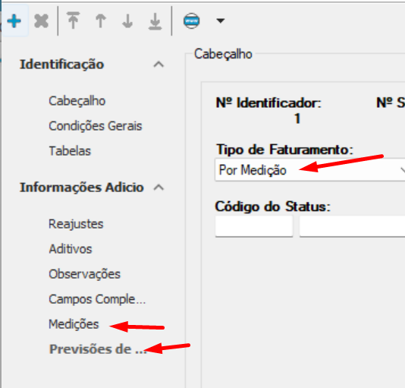This screenshot has height=388, width=405.
Task: Select Medições in the sidebar
Action: coord(74,324)
